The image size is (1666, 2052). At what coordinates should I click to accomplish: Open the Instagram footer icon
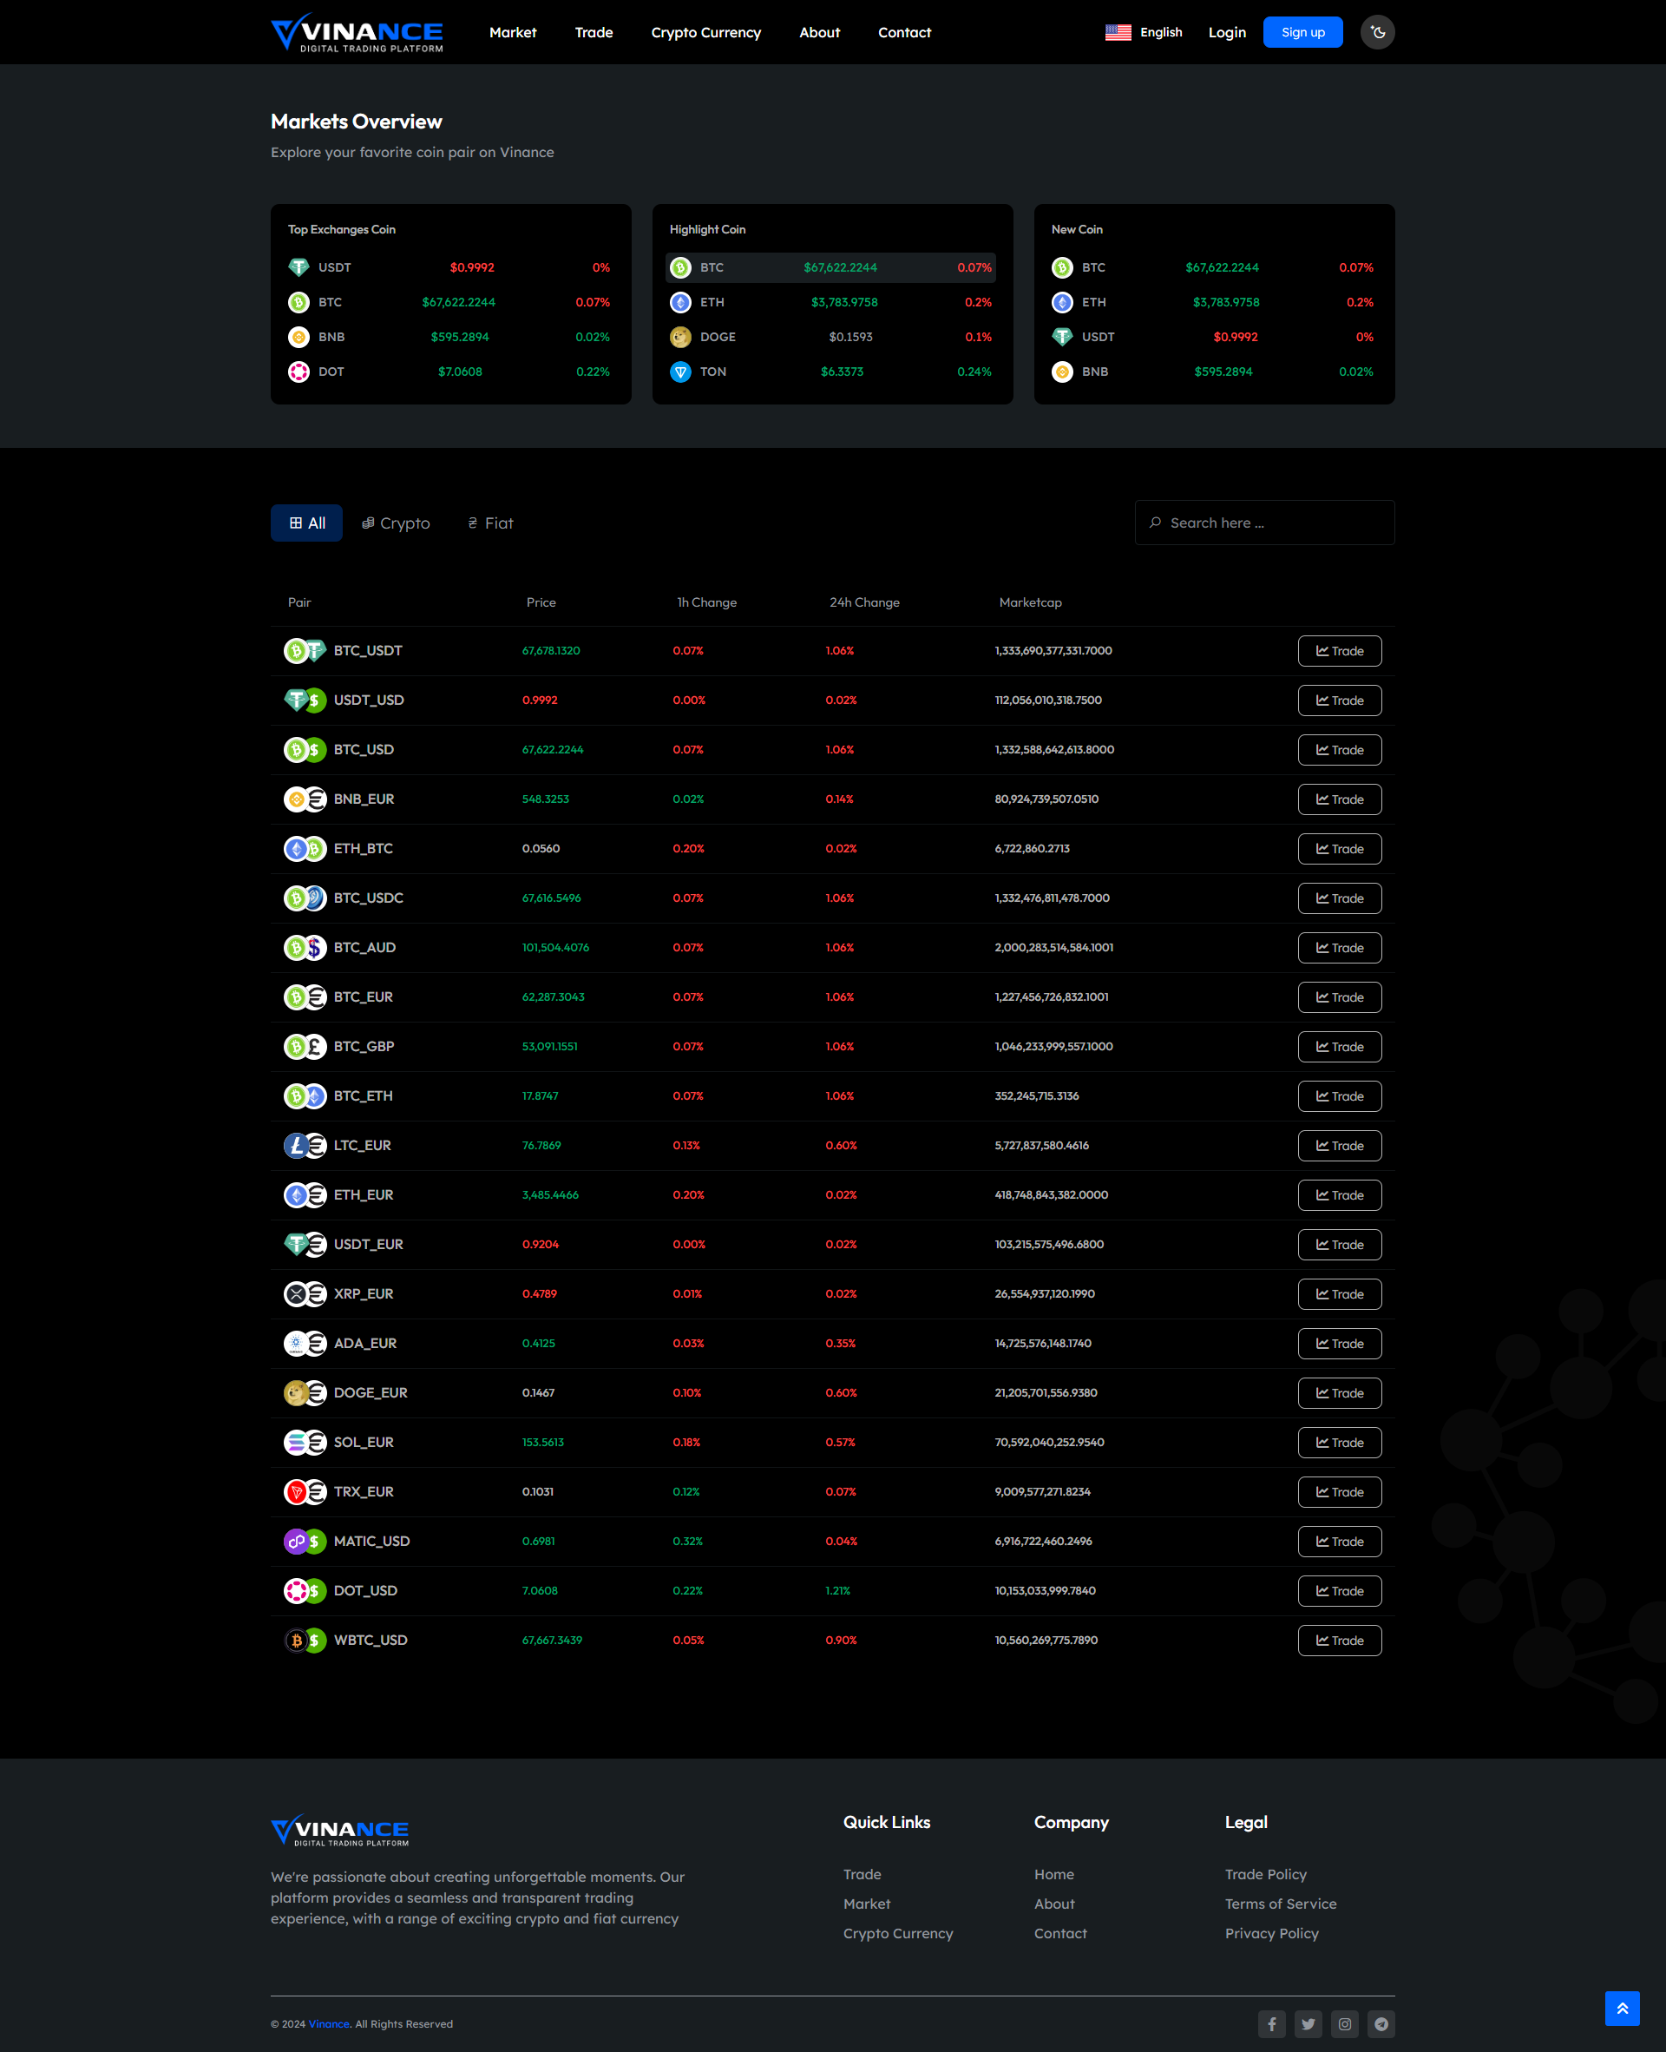tap(1344, 2024)
